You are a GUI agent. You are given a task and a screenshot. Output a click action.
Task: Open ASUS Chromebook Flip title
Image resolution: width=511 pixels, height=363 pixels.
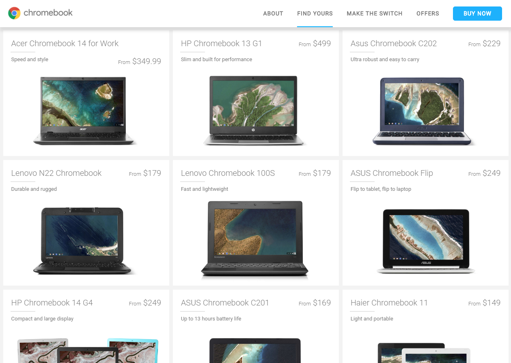coord(392,173)
